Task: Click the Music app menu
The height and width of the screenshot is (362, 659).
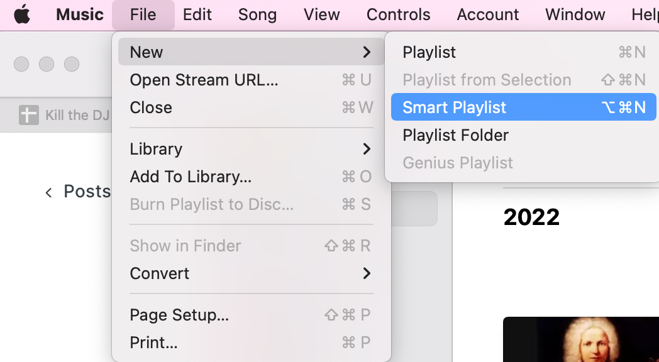Action: pyautogui.click(x=80, y=14)
